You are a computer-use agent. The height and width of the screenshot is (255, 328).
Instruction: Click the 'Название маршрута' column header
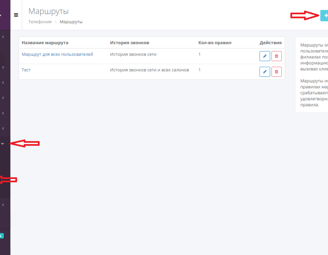45,43
